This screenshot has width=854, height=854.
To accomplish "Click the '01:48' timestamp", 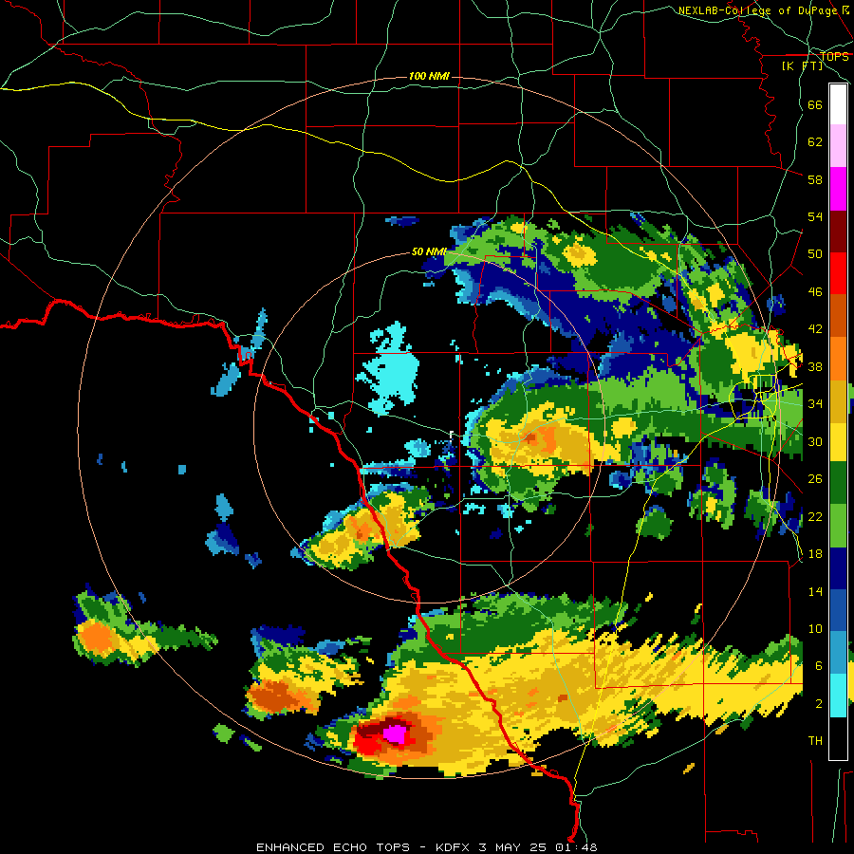I will (576, 847).
